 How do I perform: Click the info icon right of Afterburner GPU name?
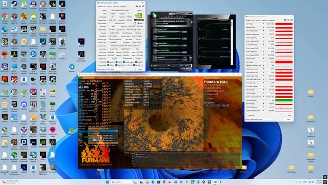click(x=192, y=22)
